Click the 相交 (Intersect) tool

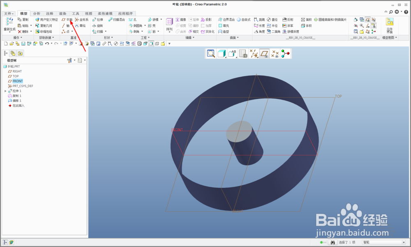194,32
